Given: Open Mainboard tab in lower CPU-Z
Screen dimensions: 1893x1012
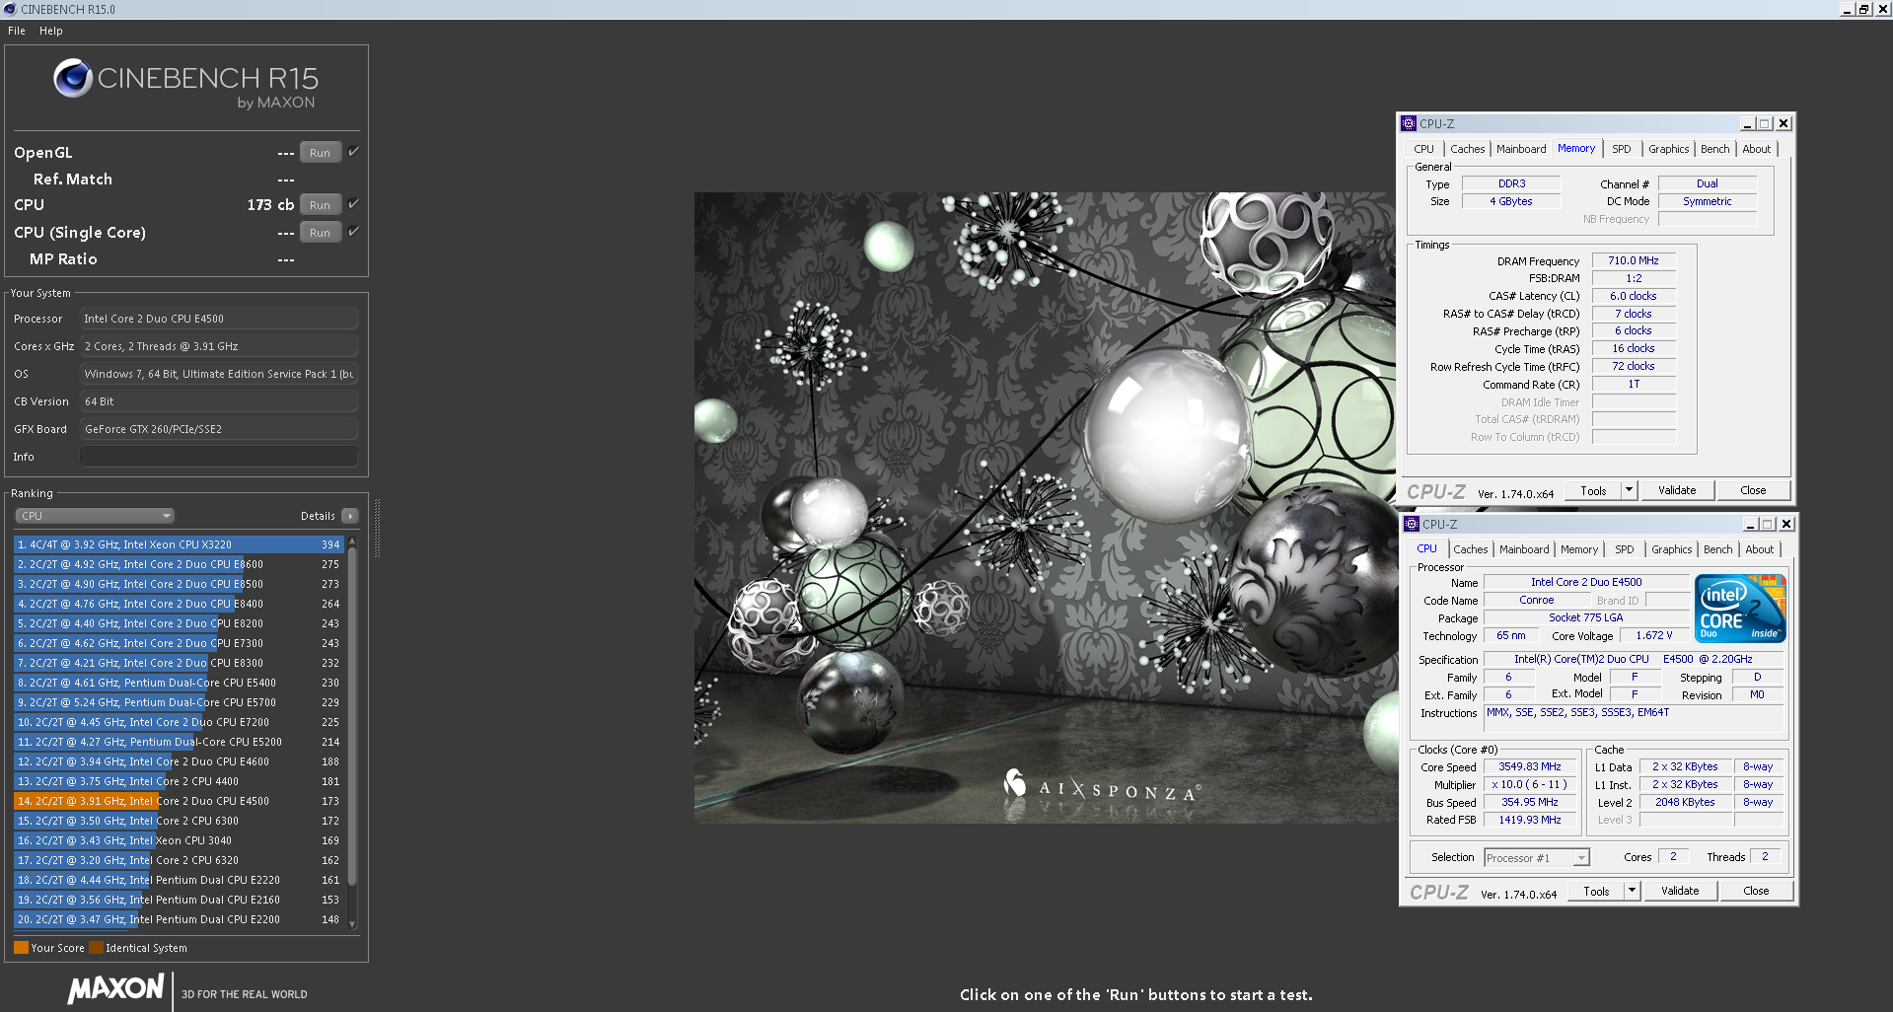Looking at the screenshot, I should click(x=1524, y=549).
